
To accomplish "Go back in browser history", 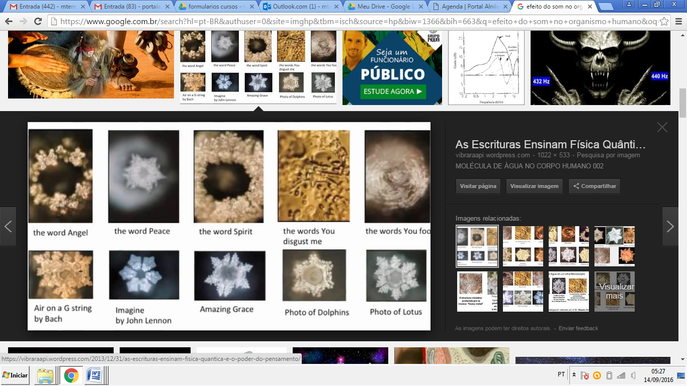I will 9,22.
